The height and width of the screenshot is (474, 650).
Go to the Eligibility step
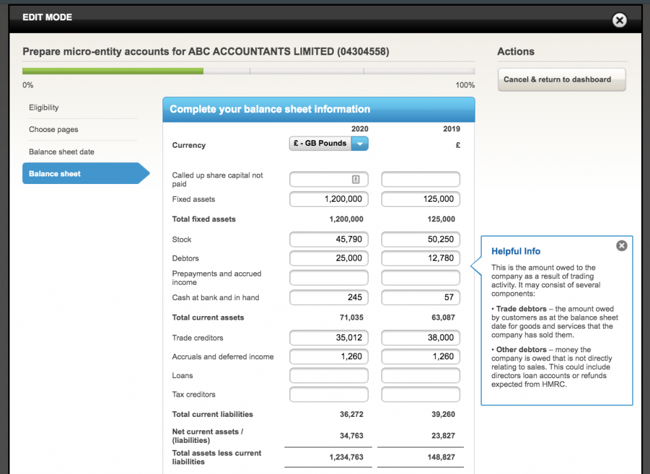click(44, 108)
